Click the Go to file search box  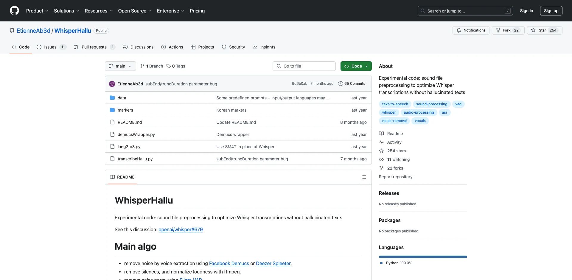(304, 66)
